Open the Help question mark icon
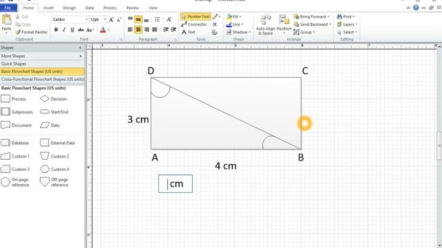This screenshot has width=442, height=248. 416,8
